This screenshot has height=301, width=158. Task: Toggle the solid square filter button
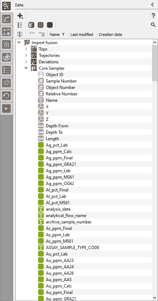(x=50, y=25)
